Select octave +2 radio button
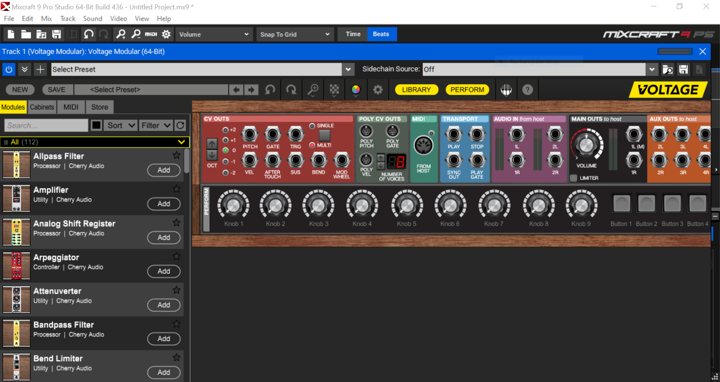720x382 pixels. (225, 130)
